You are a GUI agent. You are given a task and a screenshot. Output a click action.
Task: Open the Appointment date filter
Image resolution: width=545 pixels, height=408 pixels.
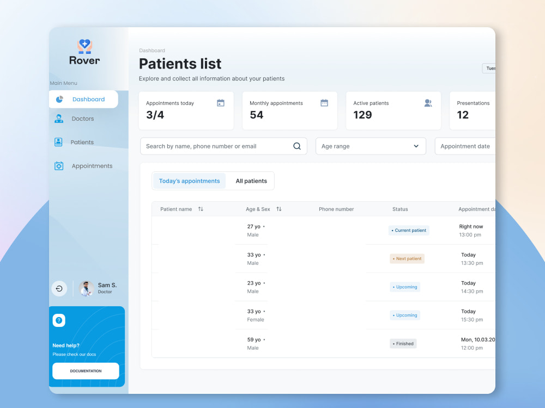point(466,146)
